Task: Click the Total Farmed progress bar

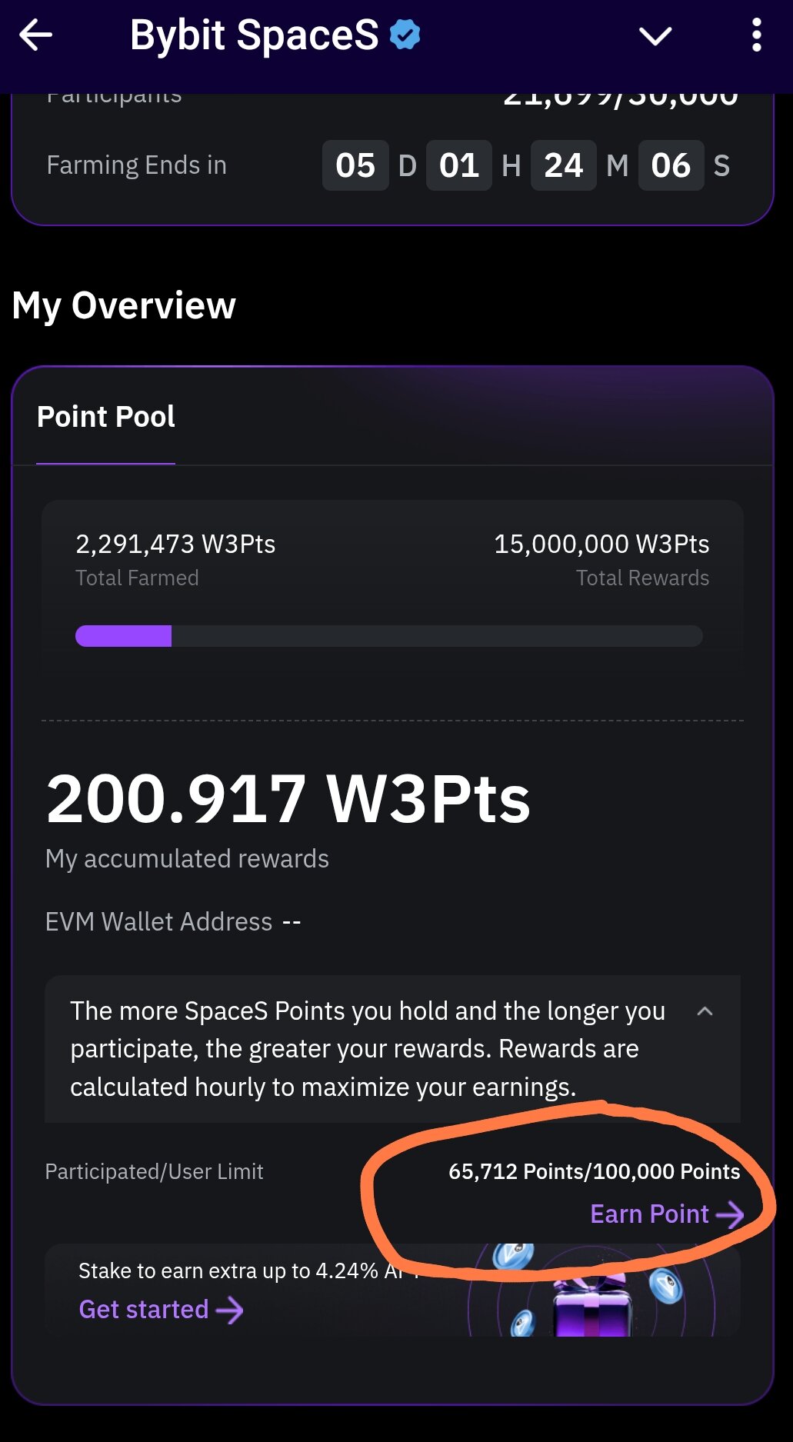Action: (388, 636)
